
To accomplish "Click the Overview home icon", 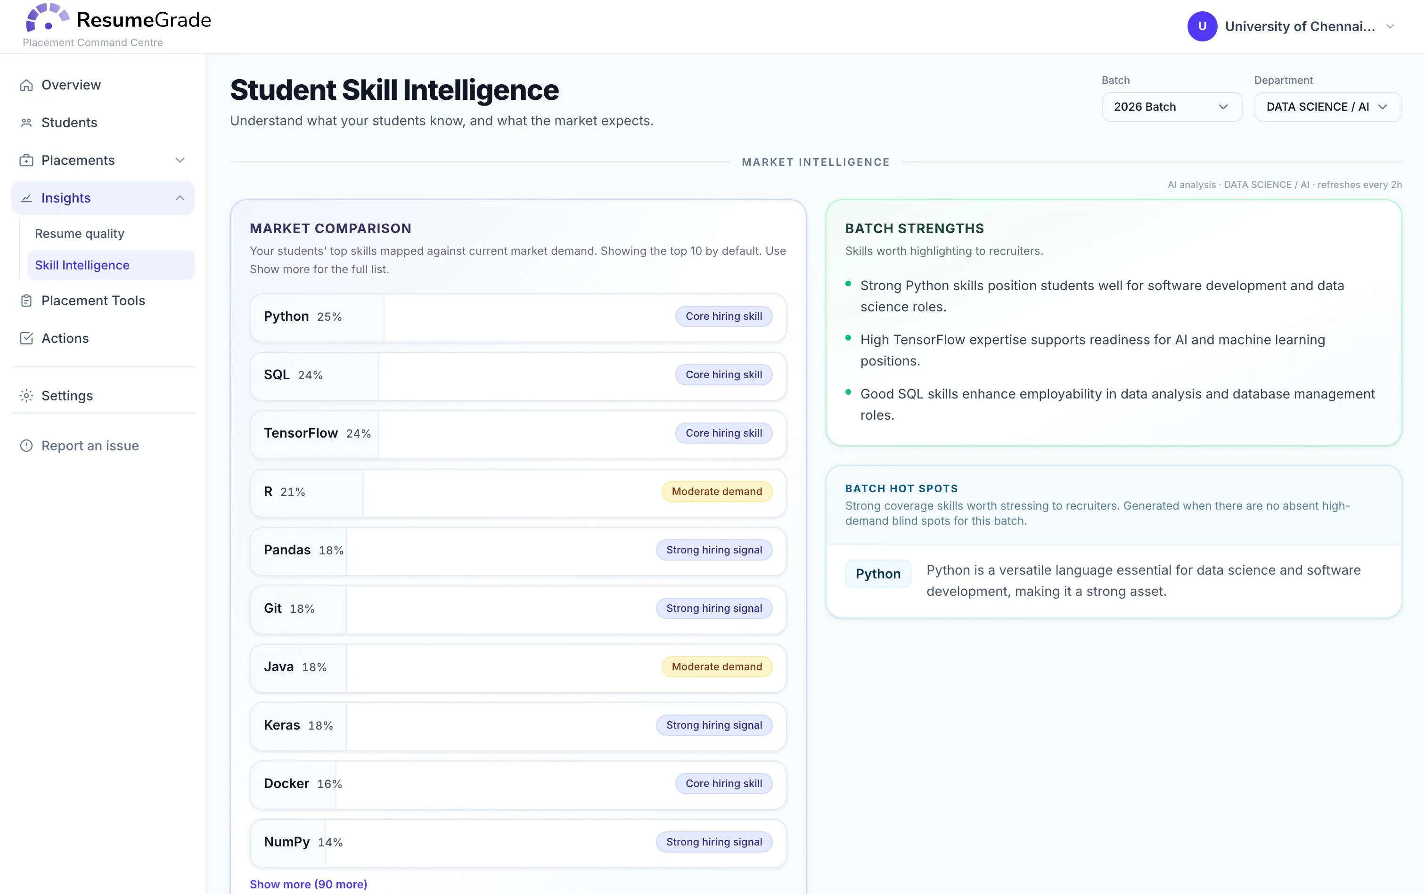I will coord(26,85).
